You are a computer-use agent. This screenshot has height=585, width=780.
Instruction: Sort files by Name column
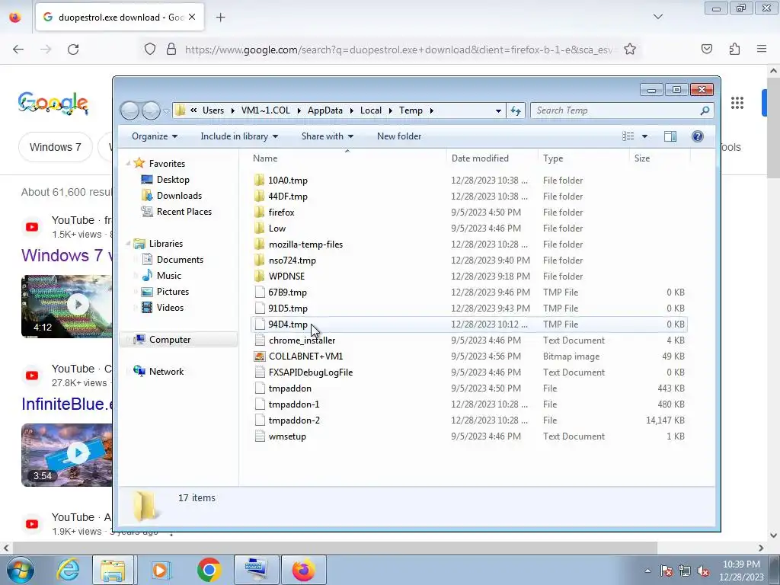point(265,158)
